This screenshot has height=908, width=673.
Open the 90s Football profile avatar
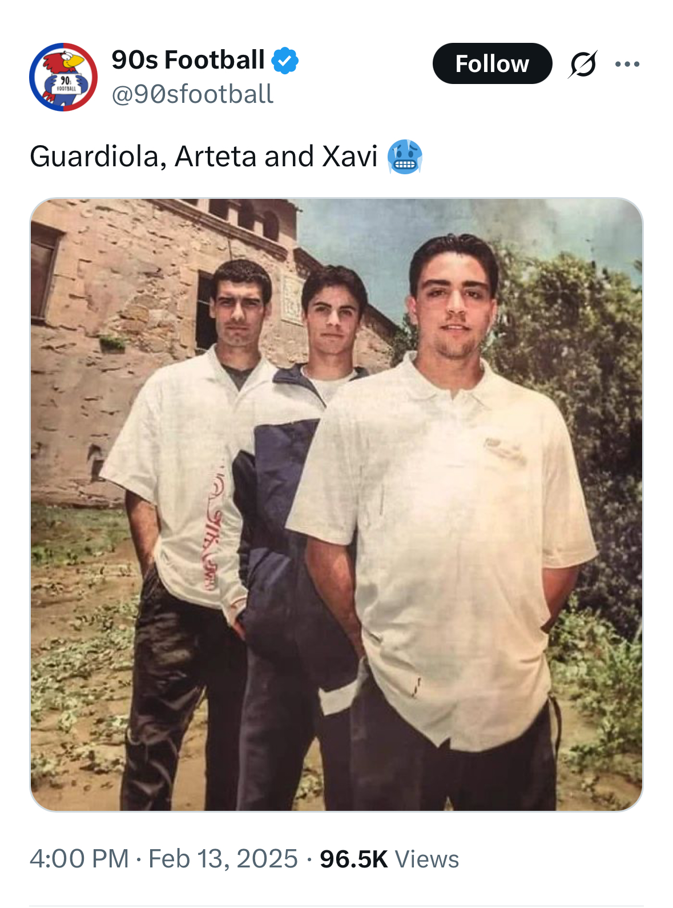click(x=63, y=77)
